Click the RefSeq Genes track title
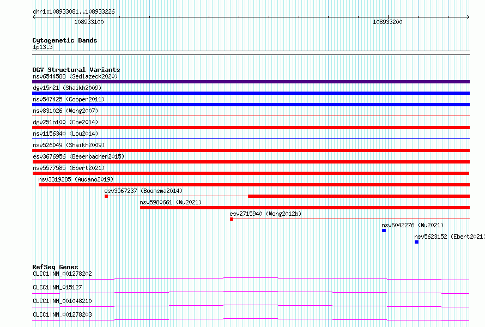 (x=56, y=267)
